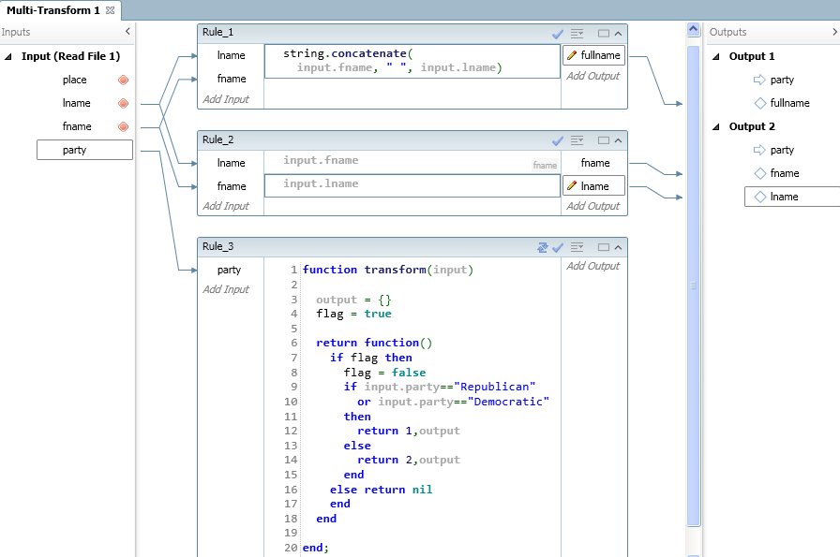Click the arrow icon beside party in Output 2
The image size is (840, 557).
(x=760, y=150)
